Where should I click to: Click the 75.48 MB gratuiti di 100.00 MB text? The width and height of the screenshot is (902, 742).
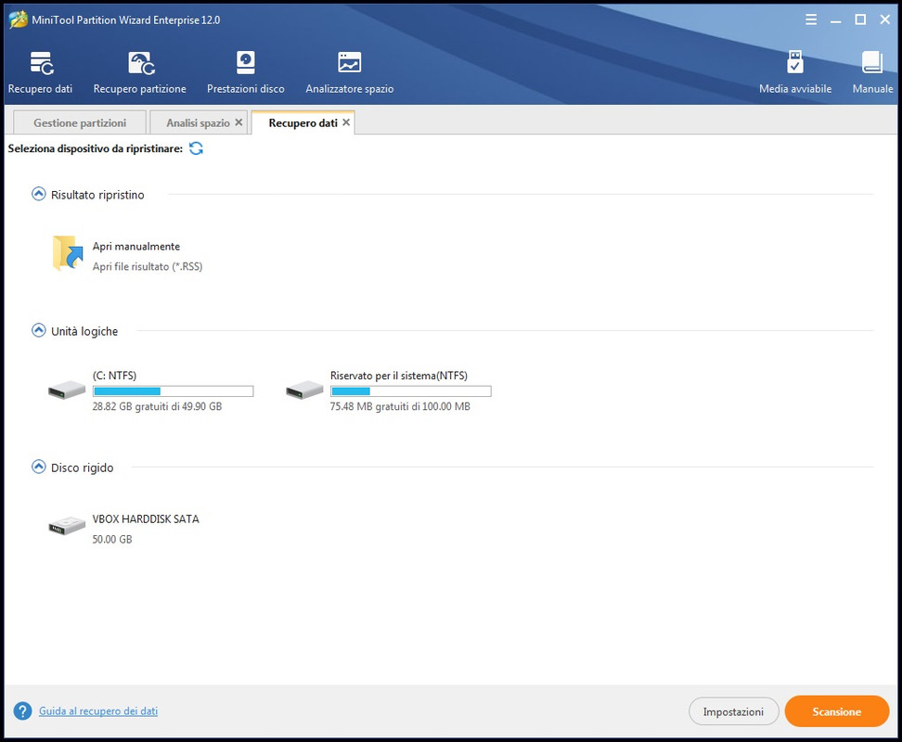point(400,406)
